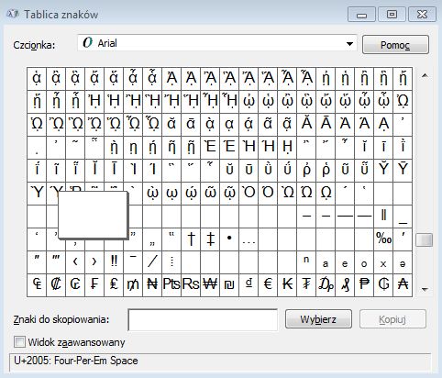Pick the bullet • character cell
This screenshot has height=378, width=442.
(x=229, y=239)
